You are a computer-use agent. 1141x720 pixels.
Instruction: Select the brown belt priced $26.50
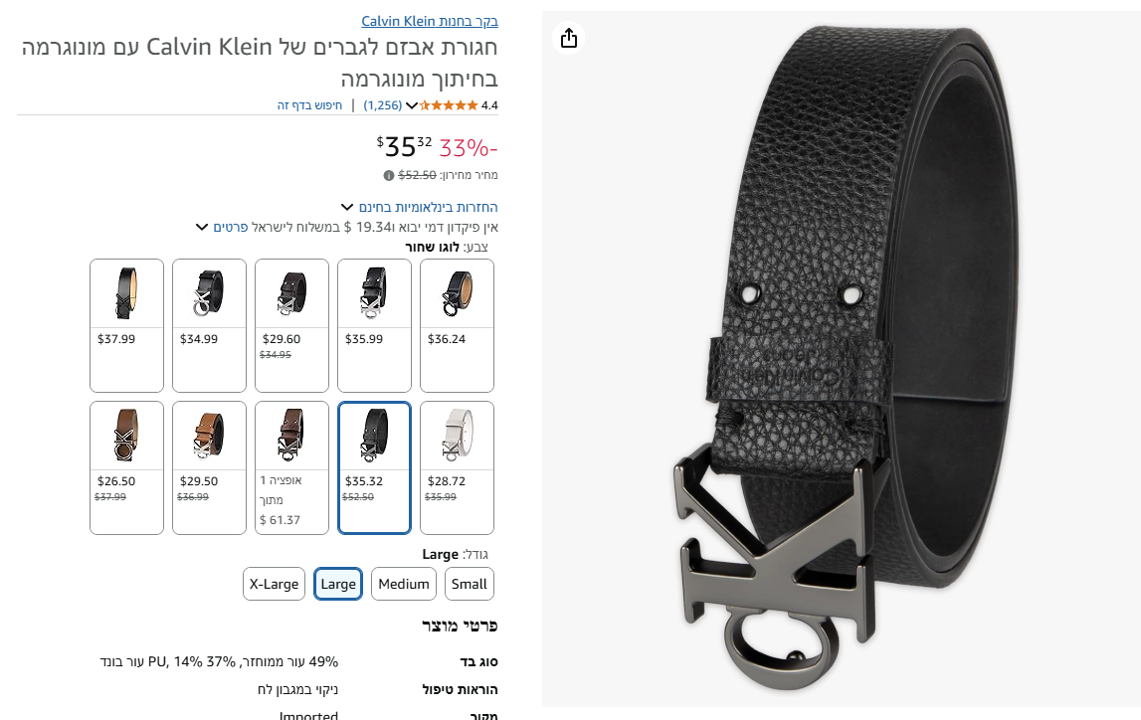click(126, 467)
